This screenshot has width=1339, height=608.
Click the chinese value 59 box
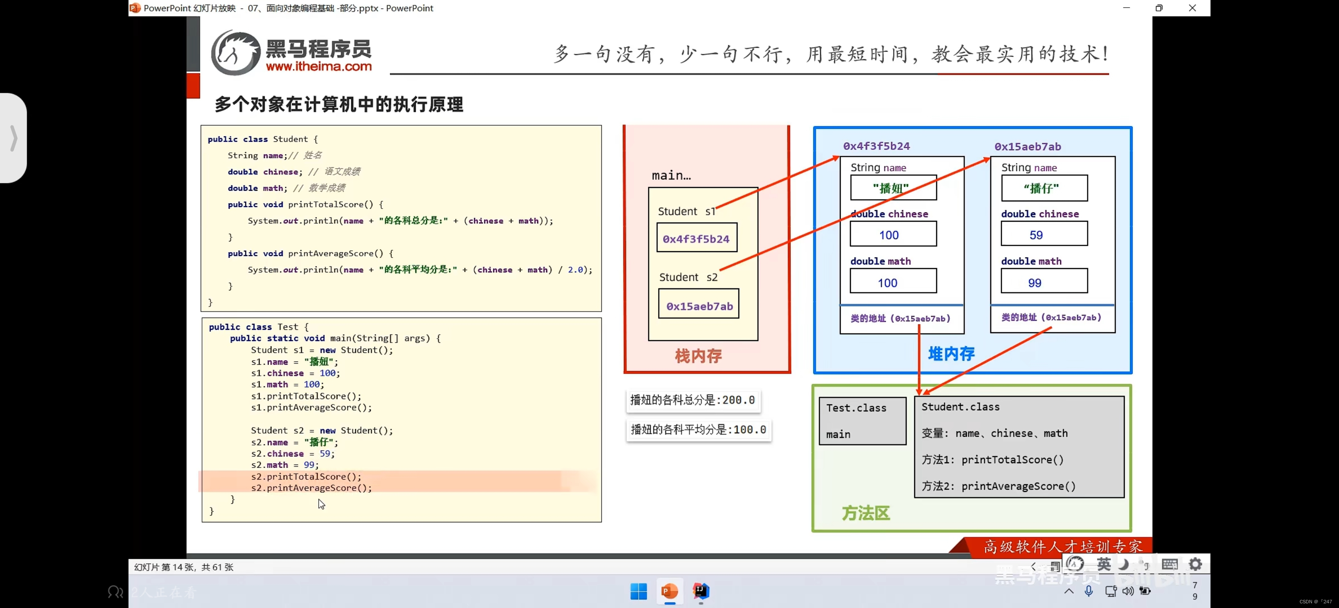coord(1044,234)
